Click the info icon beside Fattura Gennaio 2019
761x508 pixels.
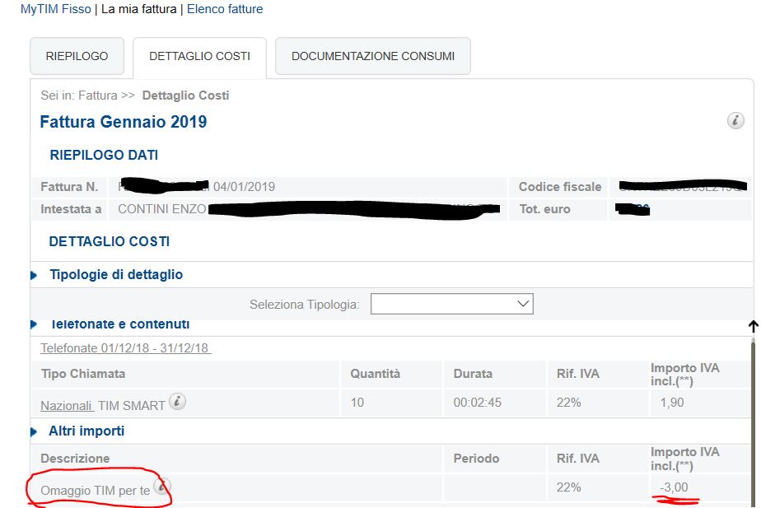[x=735, y=121]
